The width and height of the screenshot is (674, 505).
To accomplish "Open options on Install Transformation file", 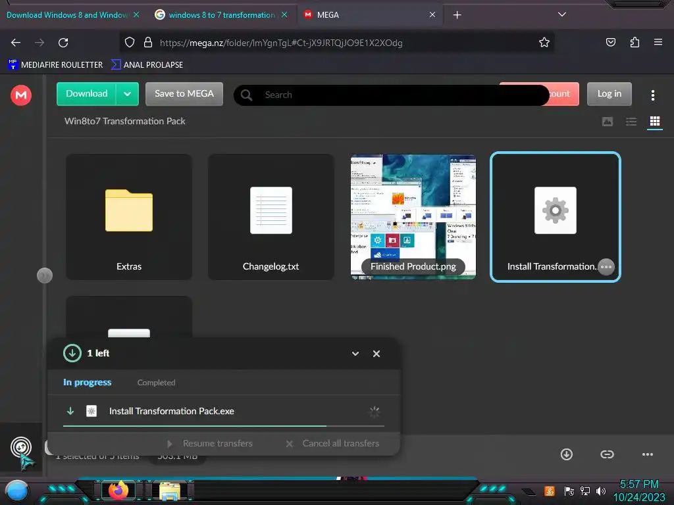I will click(606, 267).
